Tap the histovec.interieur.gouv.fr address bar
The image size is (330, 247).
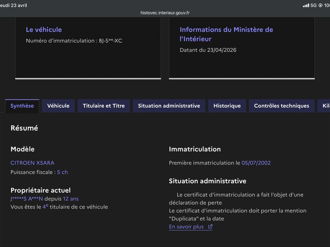point(165,13)
